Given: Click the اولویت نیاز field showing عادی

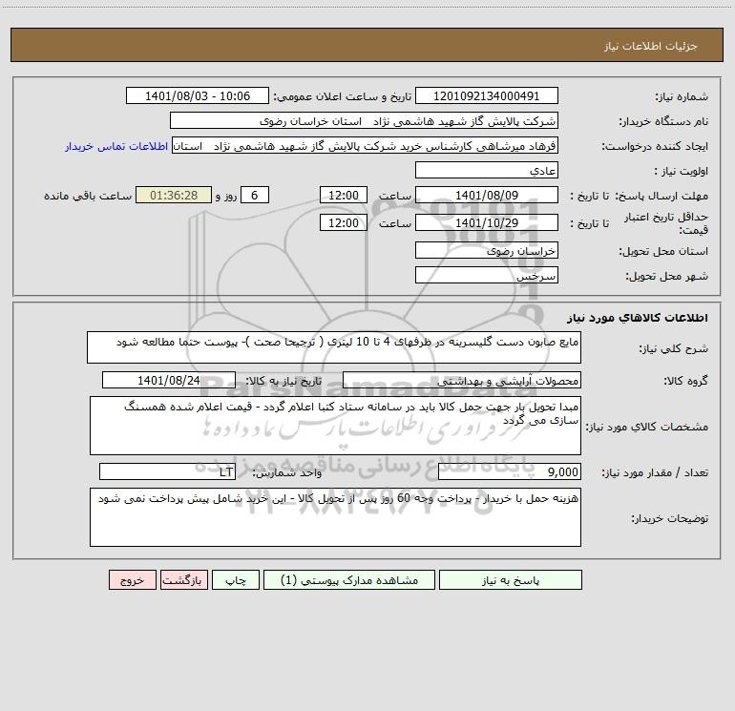Looking at the screenshot, I should [x=487, y=171].
